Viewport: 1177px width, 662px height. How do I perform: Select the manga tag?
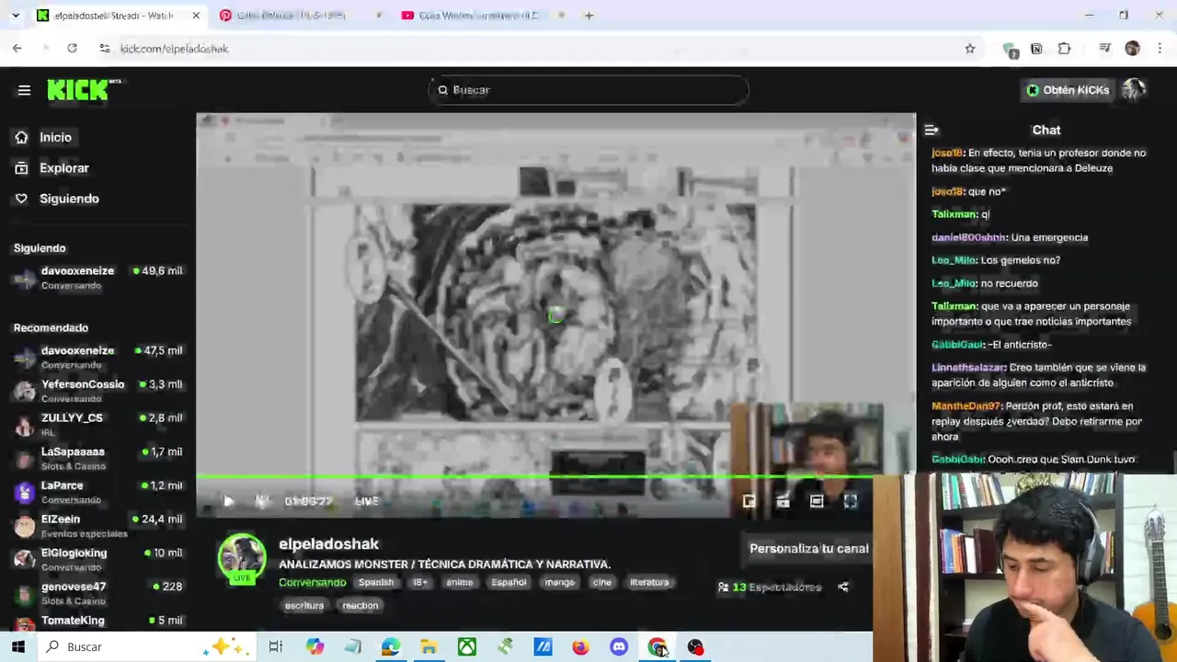click(559, 582)
